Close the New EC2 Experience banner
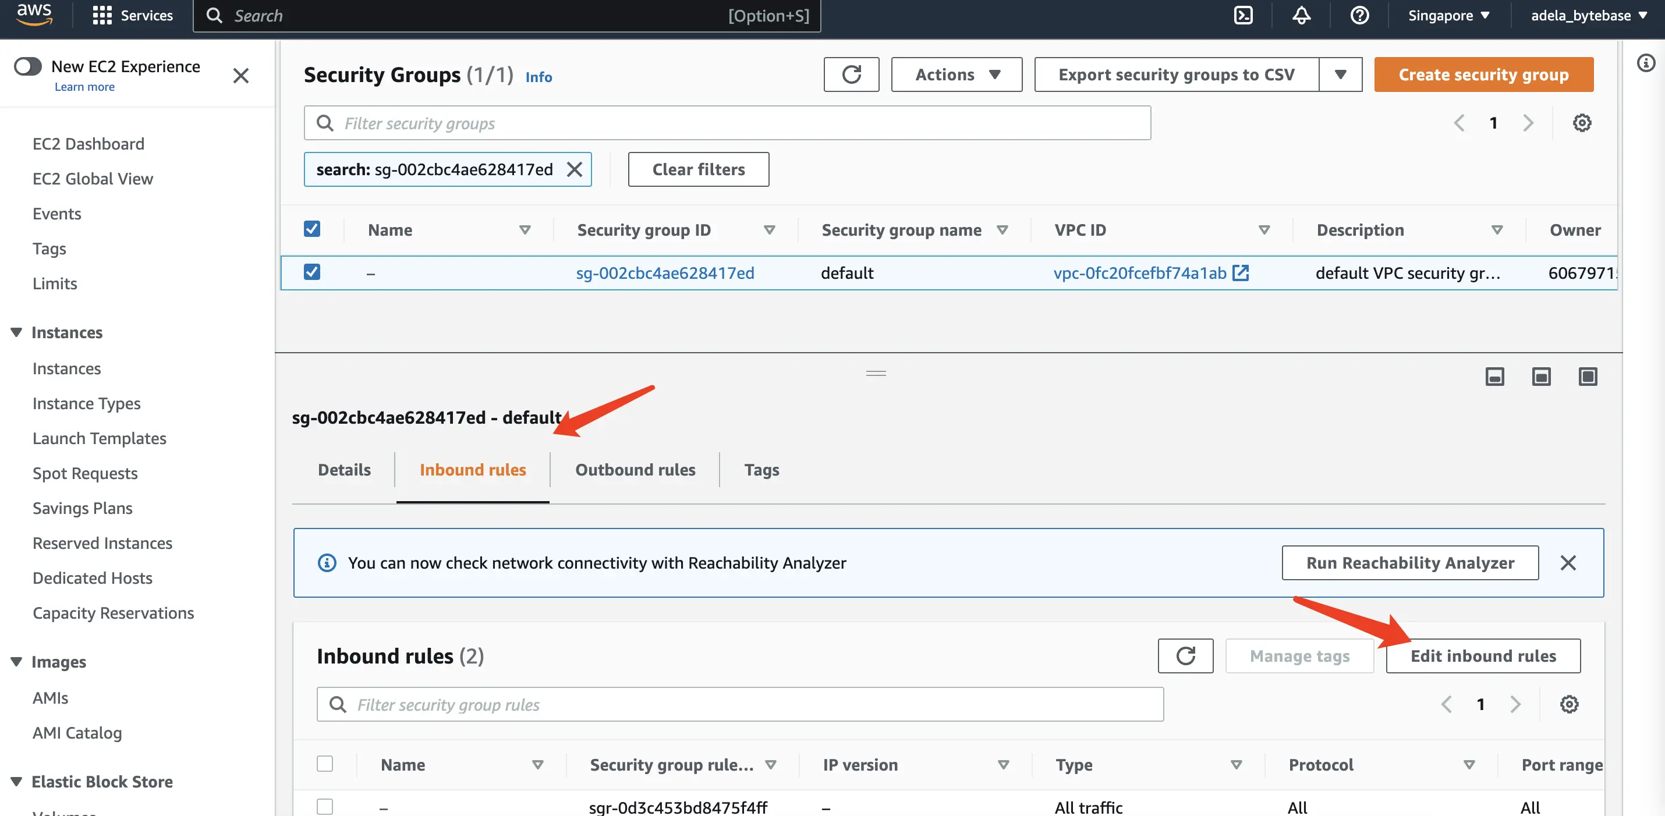 [x=241, y=76]
